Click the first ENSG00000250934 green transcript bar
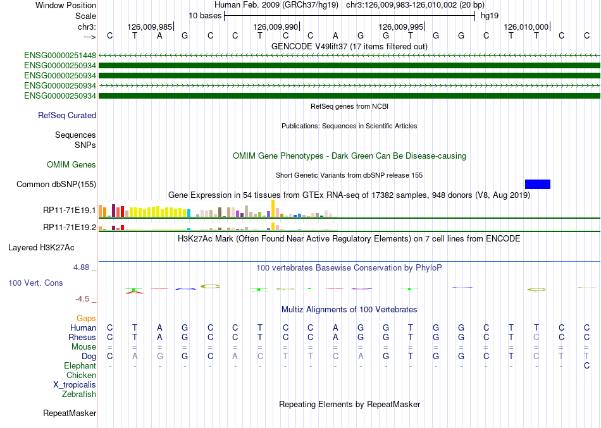This screenshot has width=601, height=428. coord(350,66)
